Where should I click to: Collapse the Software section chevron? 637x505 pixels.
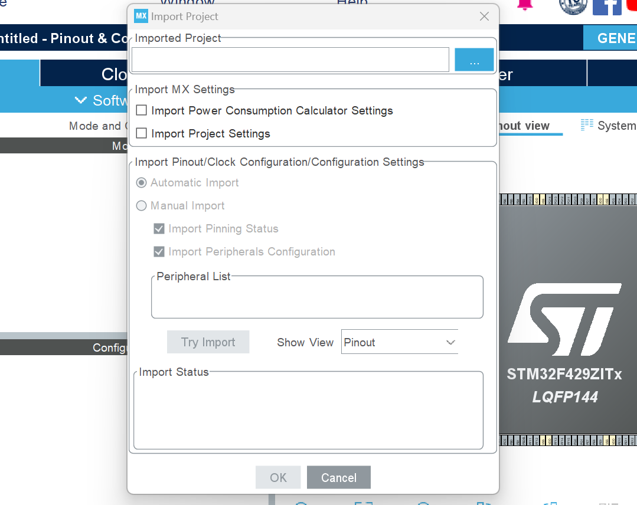[x=81, y=99]
